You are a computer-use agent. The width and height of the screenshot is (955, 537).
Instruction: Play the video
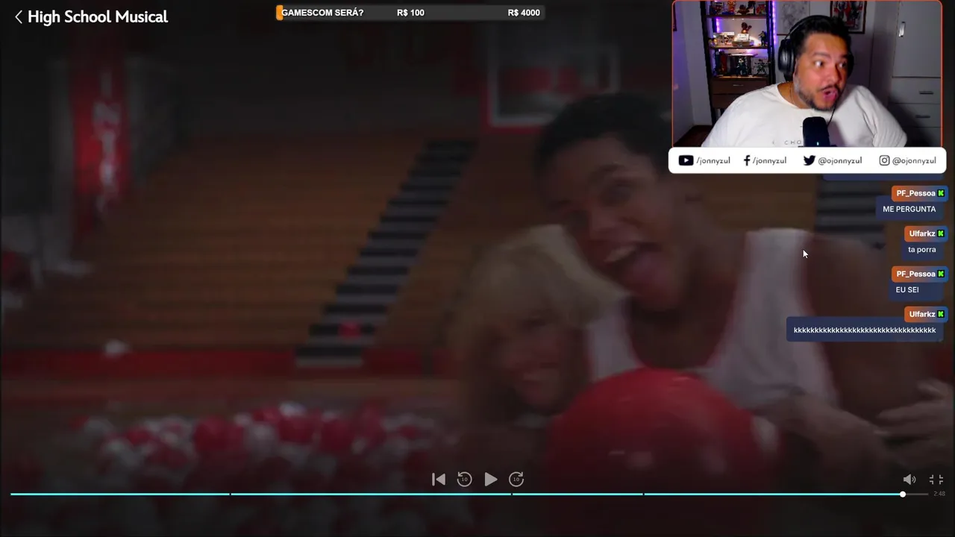[490, 480]
